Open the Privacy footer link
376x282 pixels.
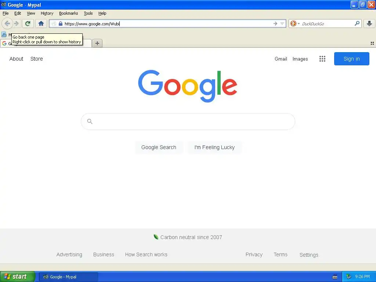pyautogui.click(x=254, y=255)
